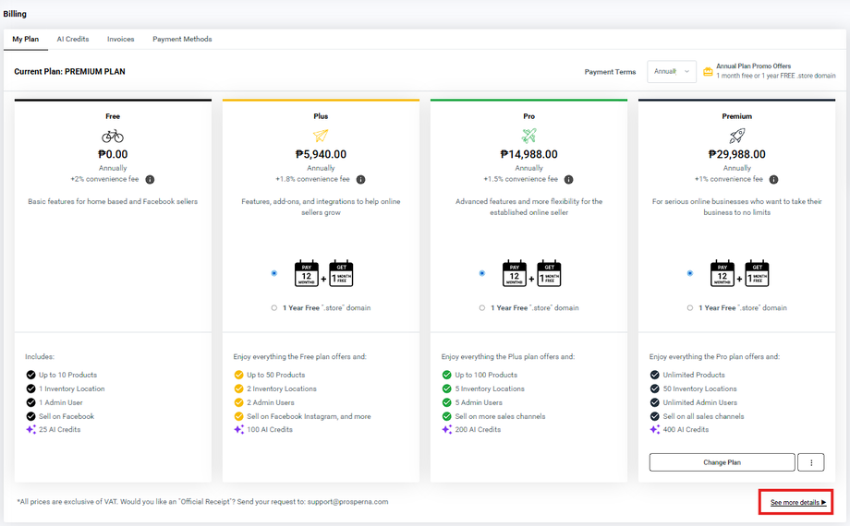Open the Invoices tab
The height and width of the screenshot is (526, 850).
coord(120,39)
